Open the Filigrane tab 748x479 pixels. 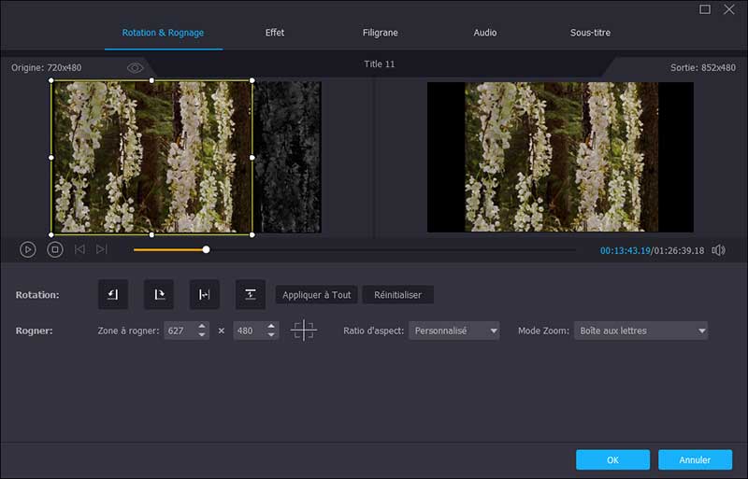pyautogui.click(x=381, y=33)
